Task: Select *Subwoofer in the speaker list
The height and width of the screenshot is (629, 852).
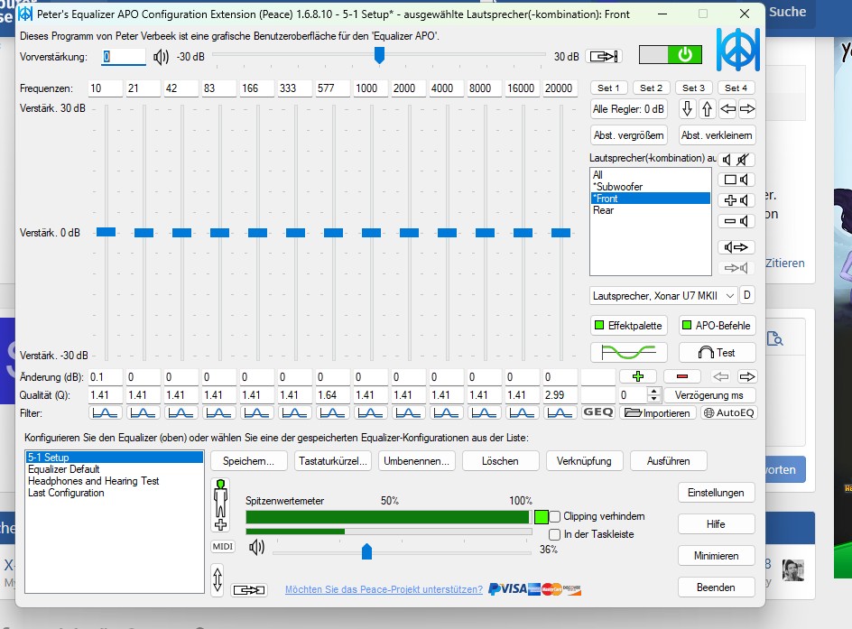Action: 651,187
